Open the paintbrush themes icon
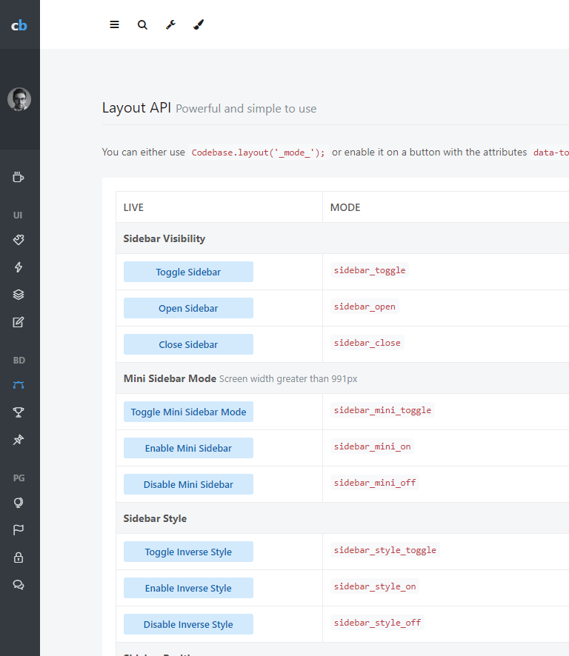The image size is (569, 656). (x=199, y=24)
